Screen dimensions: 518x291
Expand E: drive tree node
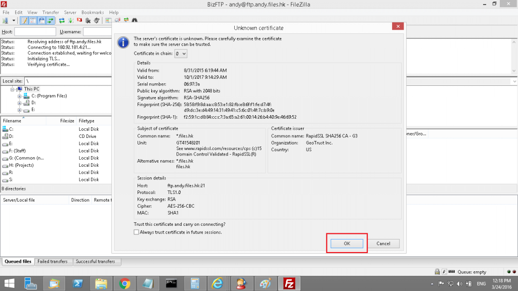tap(20, 110)
